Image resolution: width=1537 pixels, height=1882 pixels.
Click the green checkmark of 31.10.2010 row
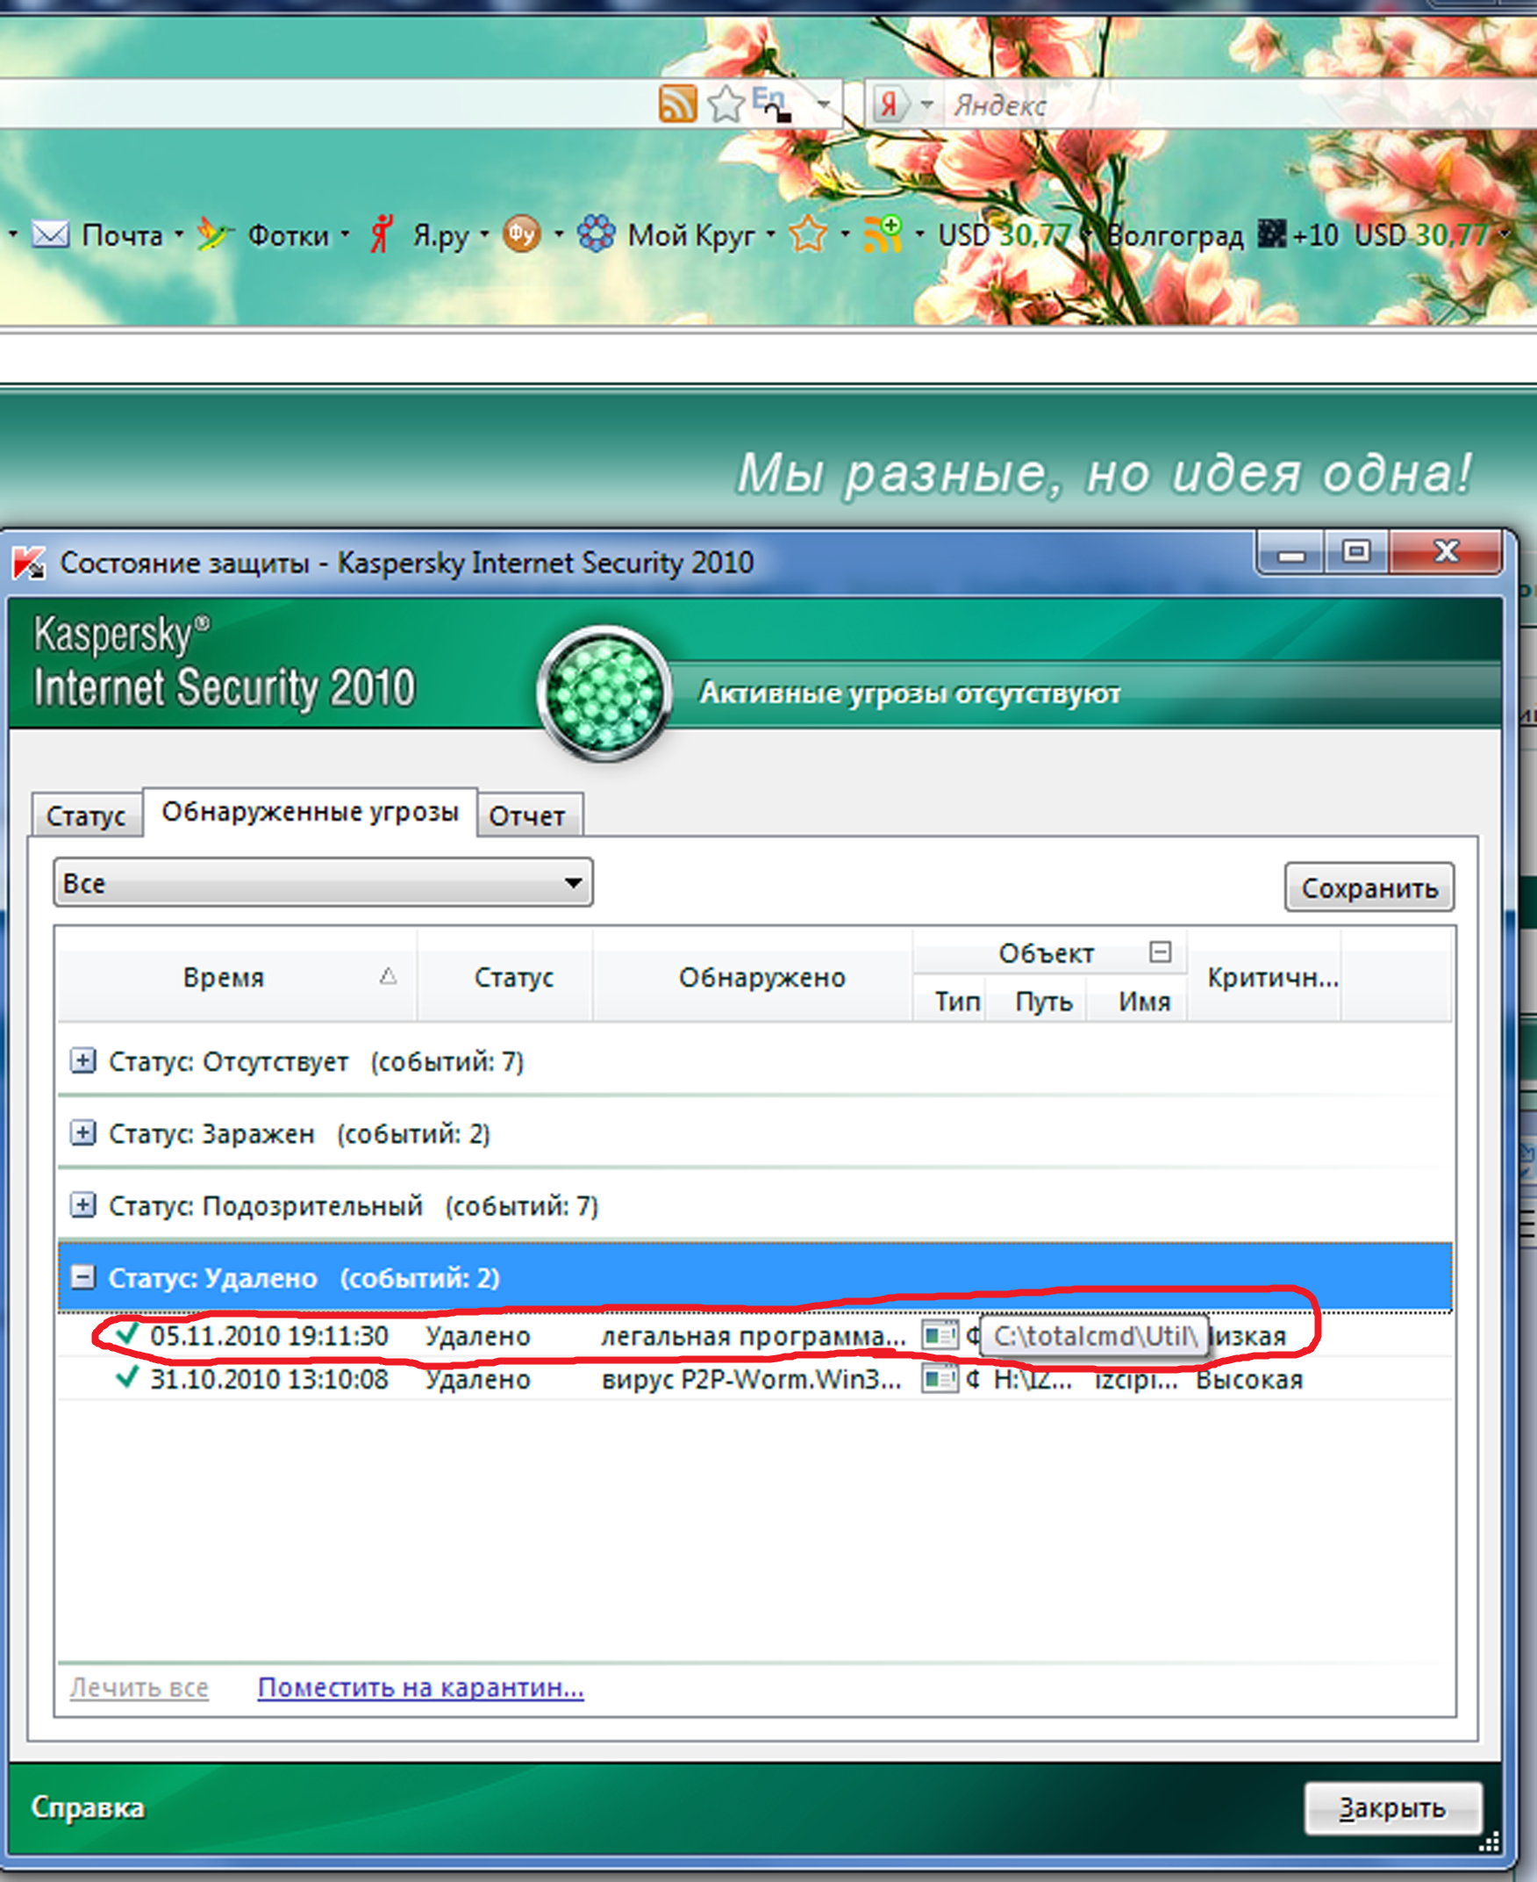pyautogui.click(x=128, y=1376)
